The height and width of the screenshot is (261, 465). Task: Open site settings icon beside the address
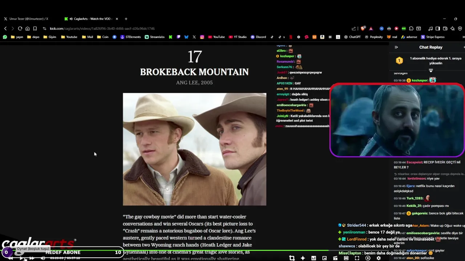click(44, 29)
